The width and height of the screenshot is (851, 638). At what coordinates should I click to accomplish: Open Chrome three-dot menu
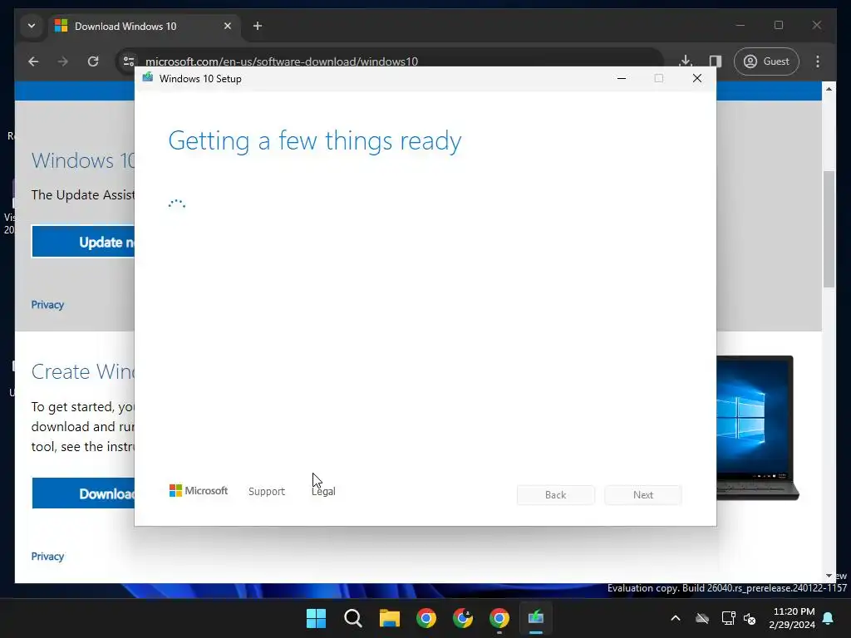click(818, 61)
